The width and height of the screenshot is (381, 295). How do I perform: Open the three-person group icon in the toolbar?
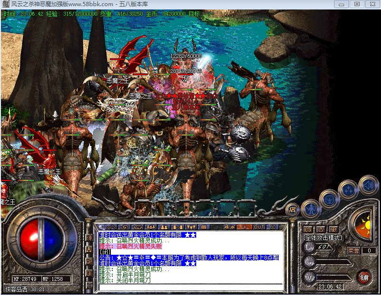[151, 227]
